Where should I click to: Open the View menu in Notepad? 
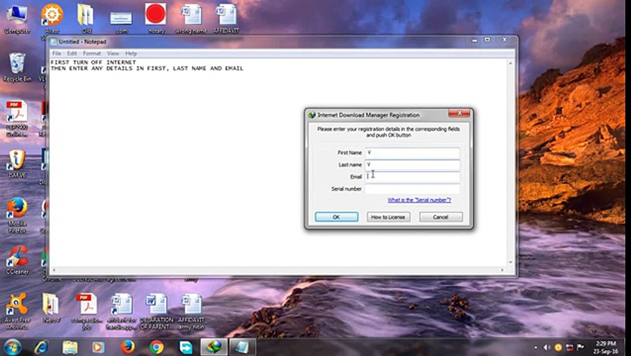tap(113, 53)
